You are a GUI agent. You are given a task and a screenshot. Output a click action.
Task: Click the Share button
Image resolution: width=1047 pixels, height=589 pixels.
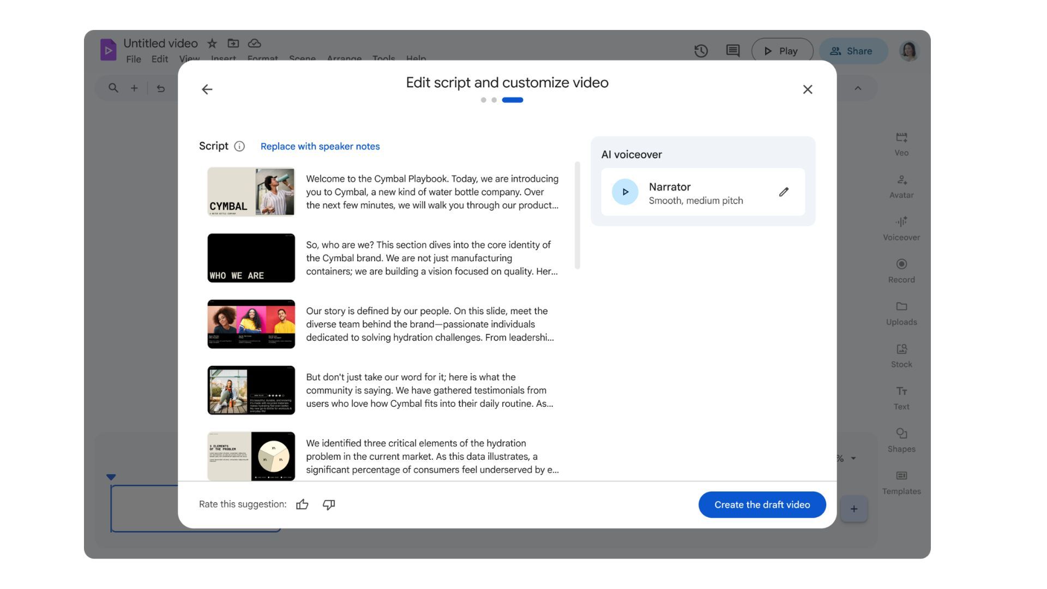click(853, 51)
